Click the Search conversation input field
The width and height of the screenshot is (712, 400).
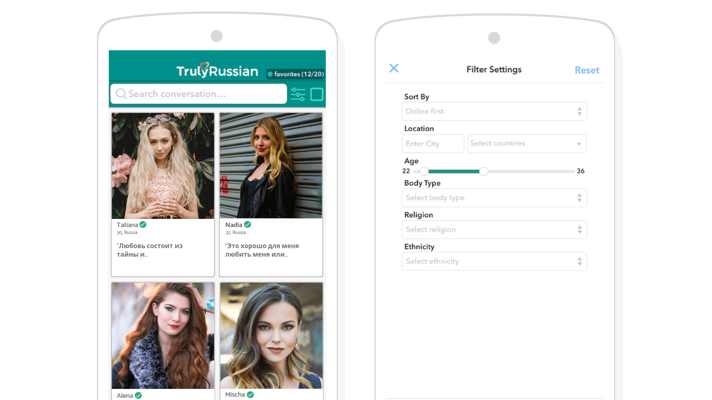(198, 94)
